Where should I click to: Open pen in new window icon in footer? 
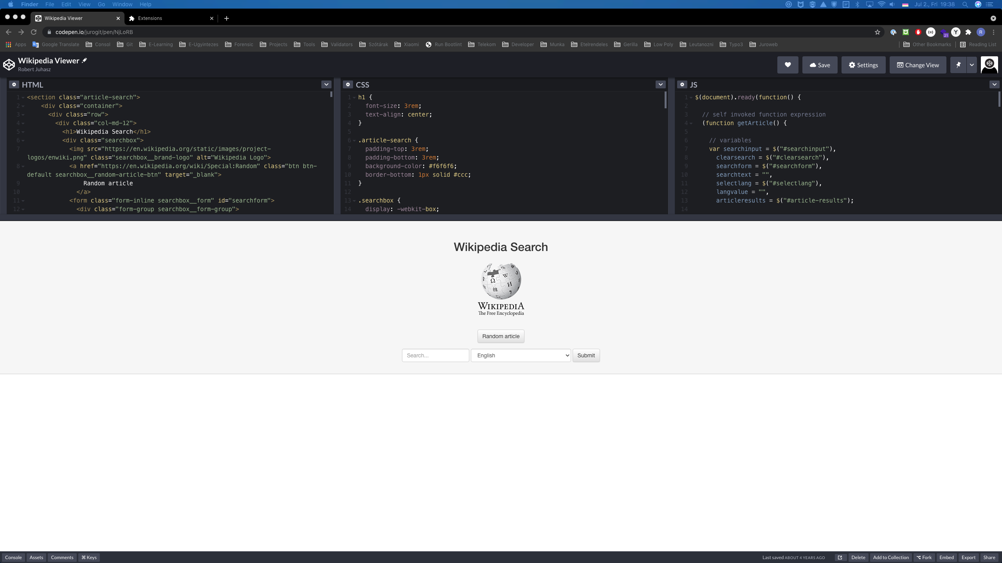(840, 558)
